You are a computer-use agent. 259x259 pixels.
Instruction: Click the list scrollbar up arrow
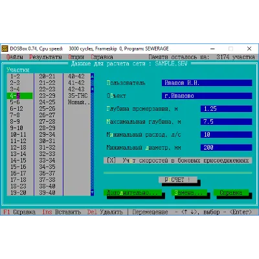point(92,76)
